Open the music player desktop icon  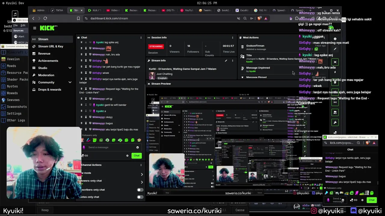15,14
